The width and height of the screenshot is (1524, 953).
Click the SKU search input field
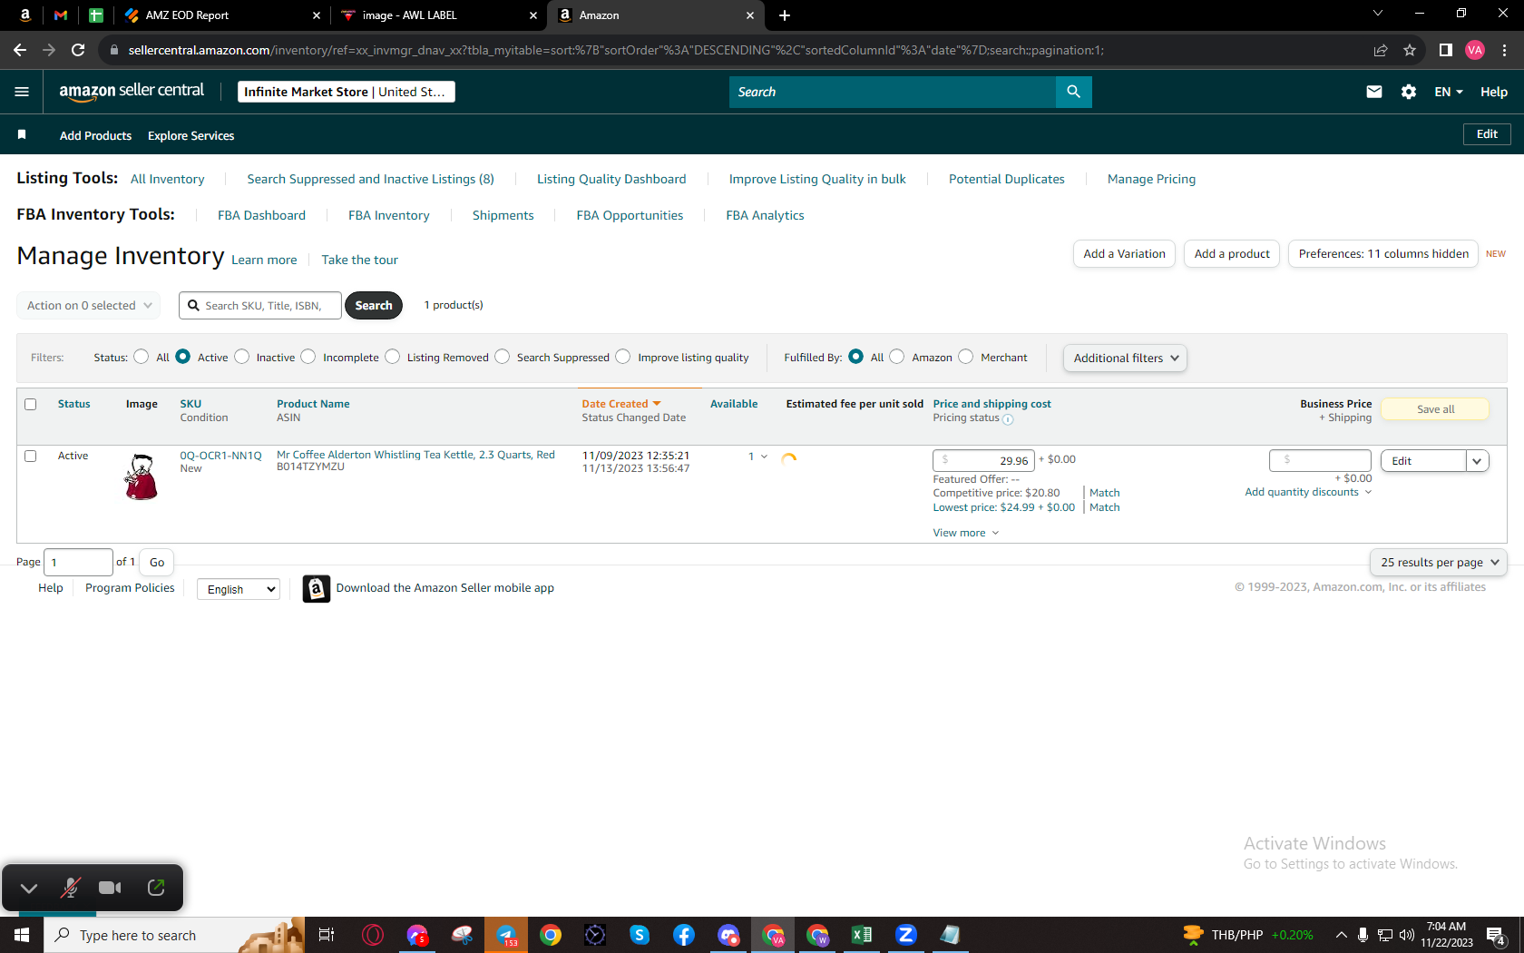click(260, 306)
